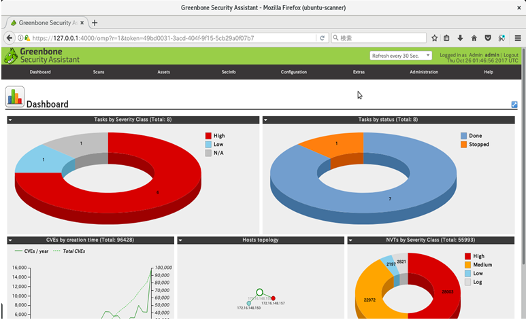Click the orange Stopped slice labeled 1
The image size is (526, 320).
337,144
